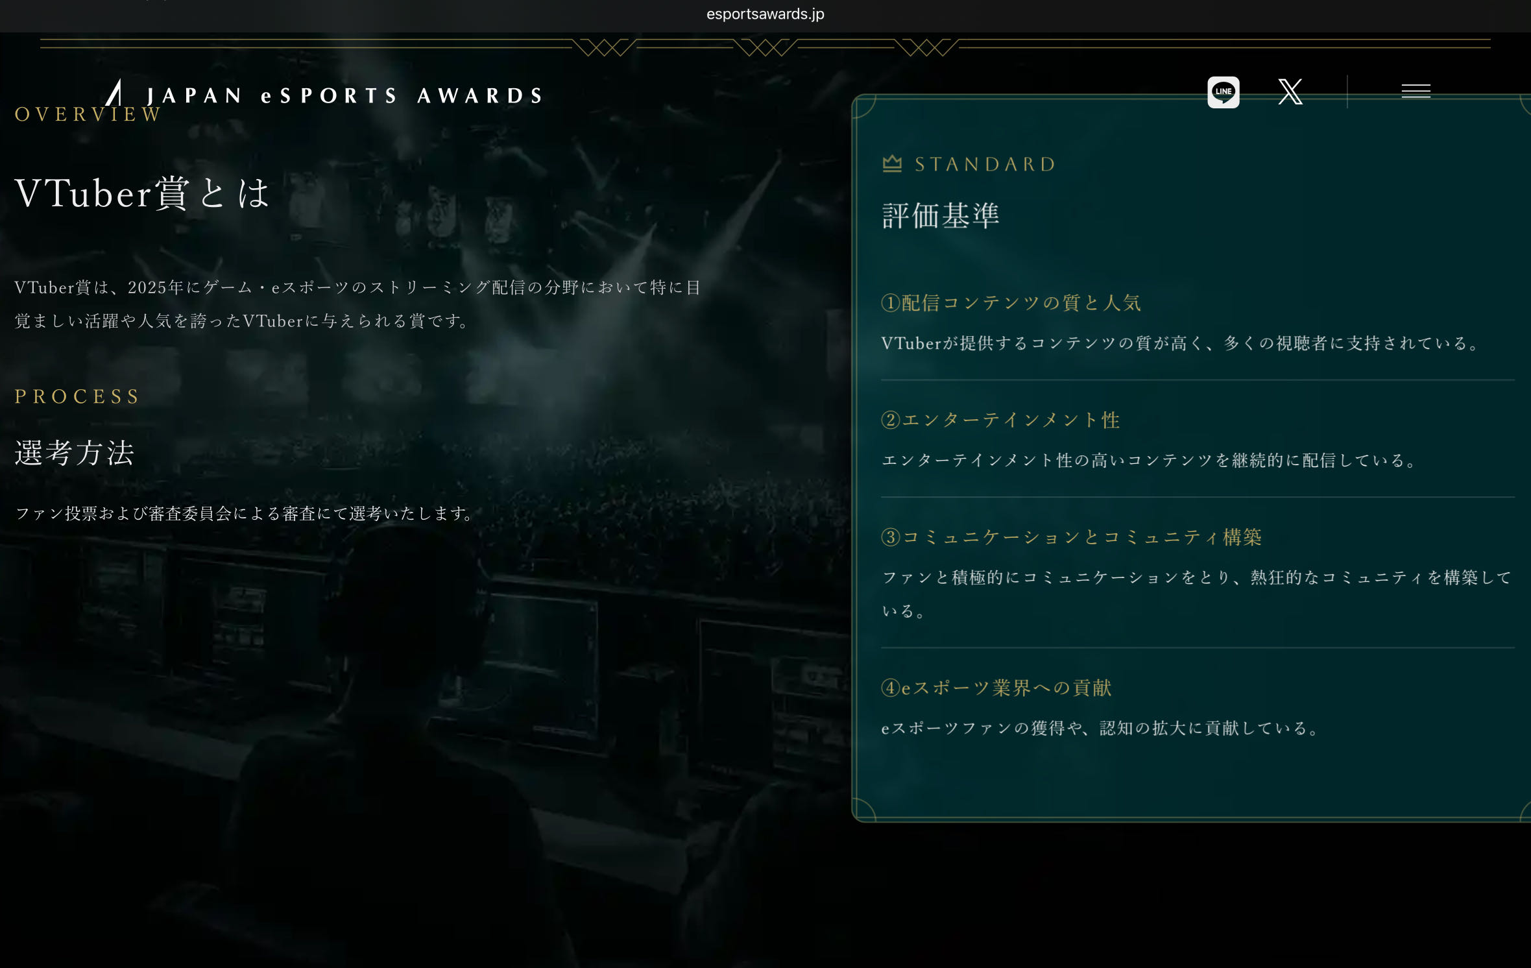The height and width of the screenshot is (968, 1531).
Task: Click the eスポーツファンの獲得や description text
Action: (x=1100, y=729)
